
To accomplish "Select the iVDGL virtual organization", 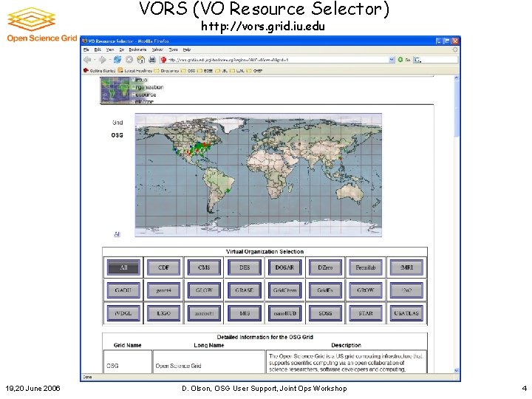I will [123, 313].
